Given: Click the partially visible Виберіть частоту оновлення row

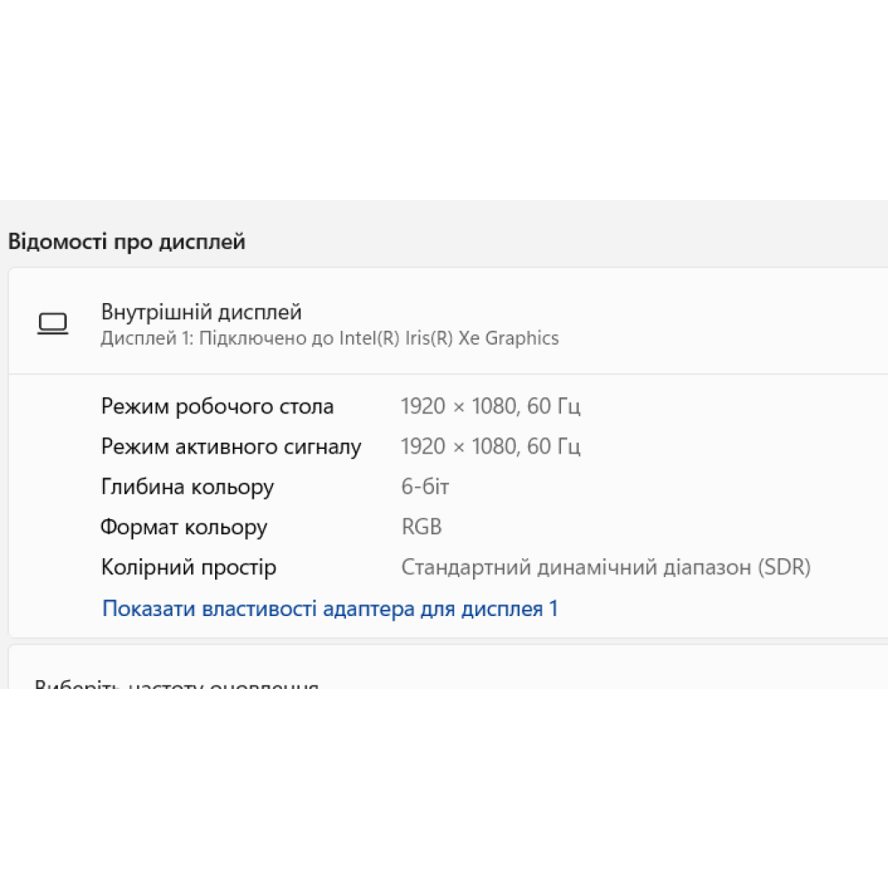Looking at the screenshot, I should [x=177, y=682].
